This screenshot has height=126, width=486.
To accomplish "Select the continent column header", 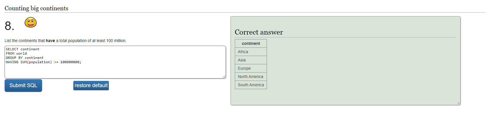I will tap(251, 43).
